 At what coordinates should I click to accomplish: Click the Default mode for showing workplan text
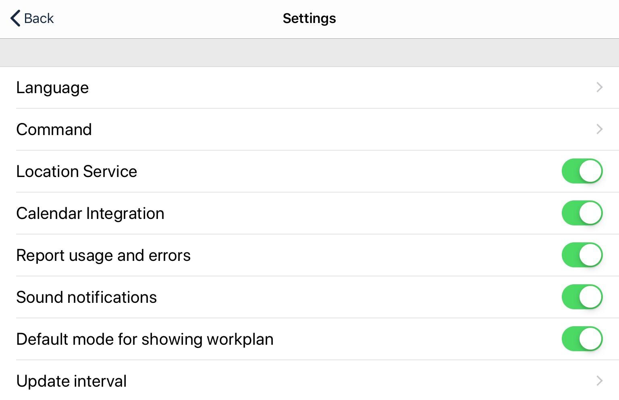pos(145,339)
